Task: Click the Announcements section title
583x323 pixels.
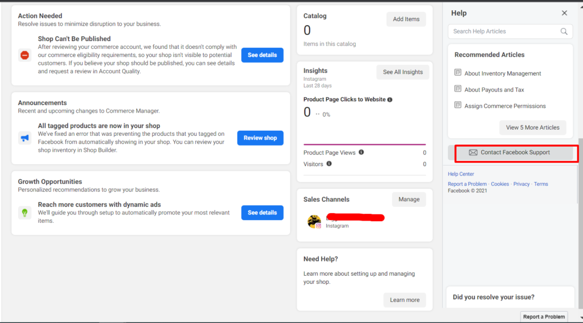Action: [x=42, y=103]
